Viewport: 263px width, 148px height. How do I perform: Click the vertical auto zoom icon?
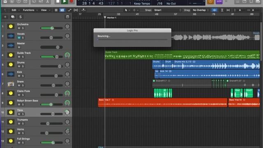[x=222, y=10]
